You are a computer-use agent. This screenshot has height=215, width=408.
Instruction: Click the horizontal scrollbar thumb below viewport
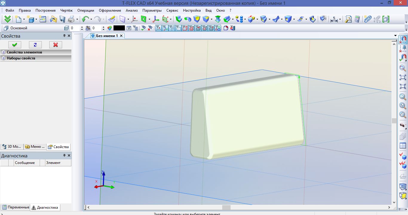(x=226, y=208)
